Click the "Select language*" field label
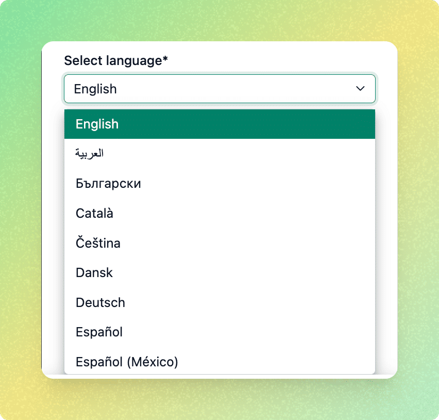 (x=112, y=61)
